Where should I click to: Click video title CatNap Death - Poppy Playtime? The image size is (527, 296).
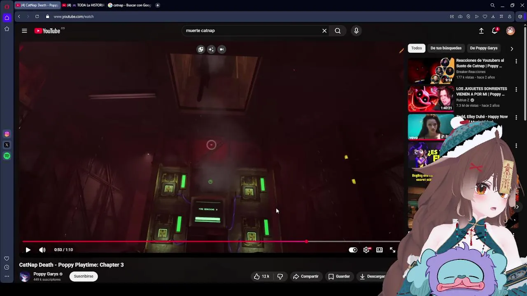71,265
